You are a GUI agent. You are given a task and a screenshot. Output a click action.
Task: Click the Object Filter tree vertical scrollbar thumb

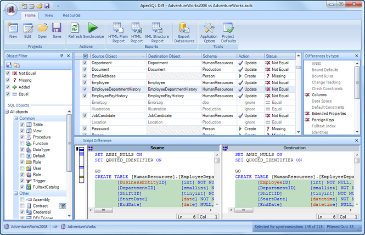(x=69, y=143)
